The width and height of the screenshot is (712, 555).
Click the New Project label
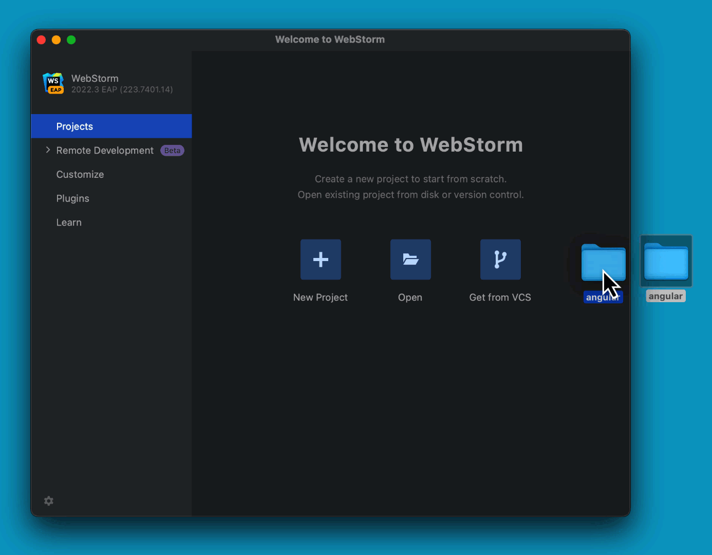point(320,297)
